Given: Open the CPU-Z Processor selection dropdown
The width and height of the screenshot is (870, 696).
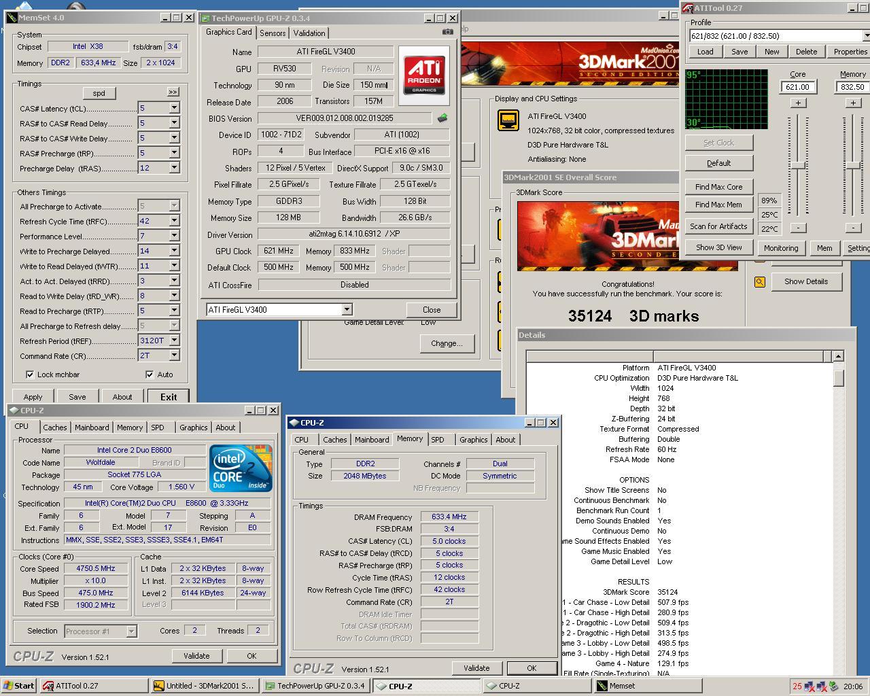Looking at the screenshot, I should (131, 631).
